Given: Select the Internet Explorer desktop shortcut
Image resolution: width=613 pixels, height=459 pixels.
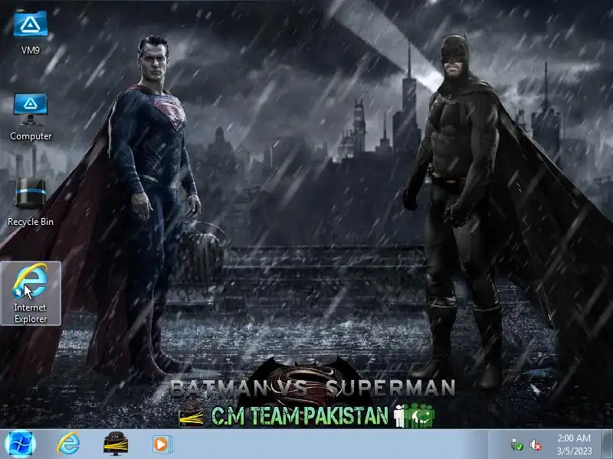Looking at the screenshot, I should [x=31, y=293].
